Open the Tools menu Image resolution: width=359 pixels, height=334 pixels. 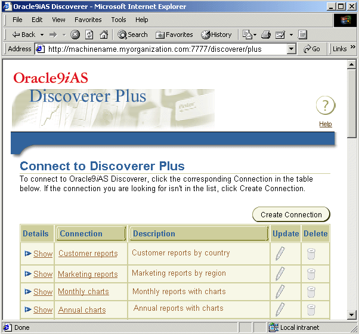pyautogui.click(x=119, y=20)
